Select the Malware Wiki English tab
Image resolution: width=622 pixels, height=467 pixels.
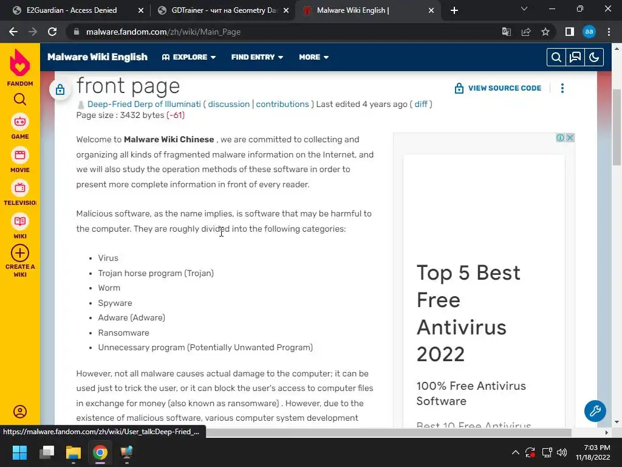[352, 10]
